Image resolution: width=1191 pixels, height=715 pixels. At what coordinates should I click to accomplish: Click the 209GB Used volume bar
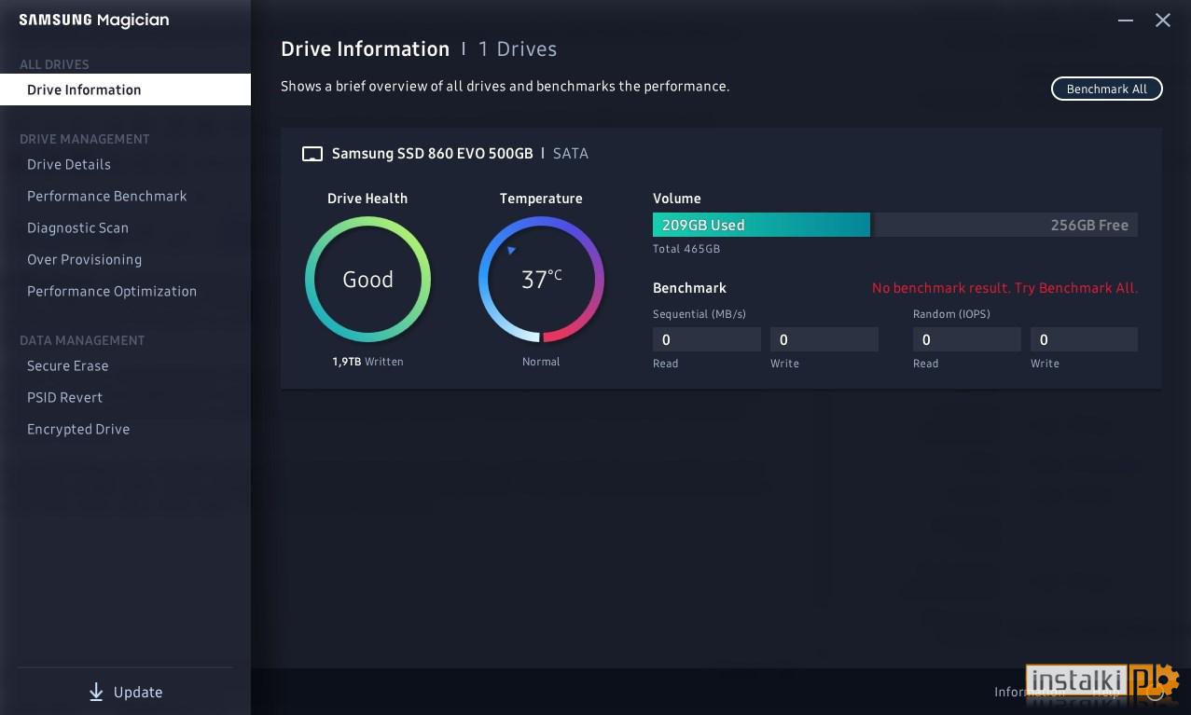coord(761,225)
